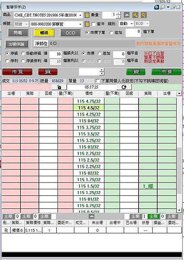Click the red 買 buy button

click(x=48, y=72)
